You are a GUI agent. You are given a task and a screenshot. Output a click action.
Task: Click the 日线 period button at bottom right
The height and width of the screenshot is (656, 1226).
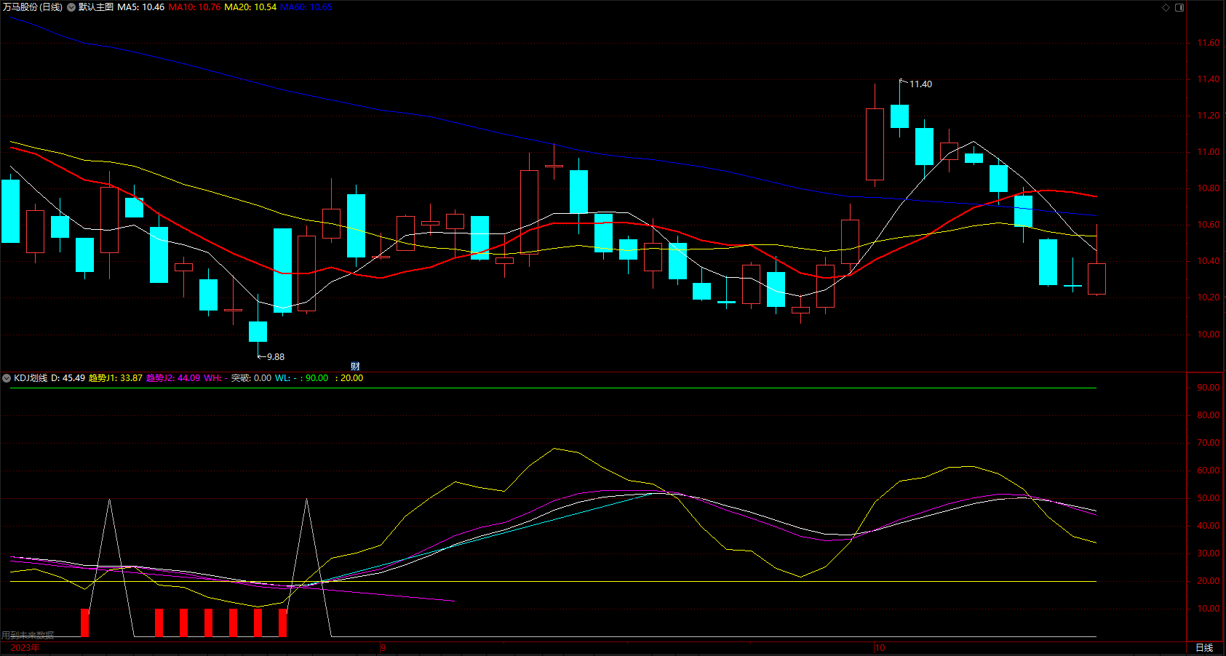pos(1204,648)
